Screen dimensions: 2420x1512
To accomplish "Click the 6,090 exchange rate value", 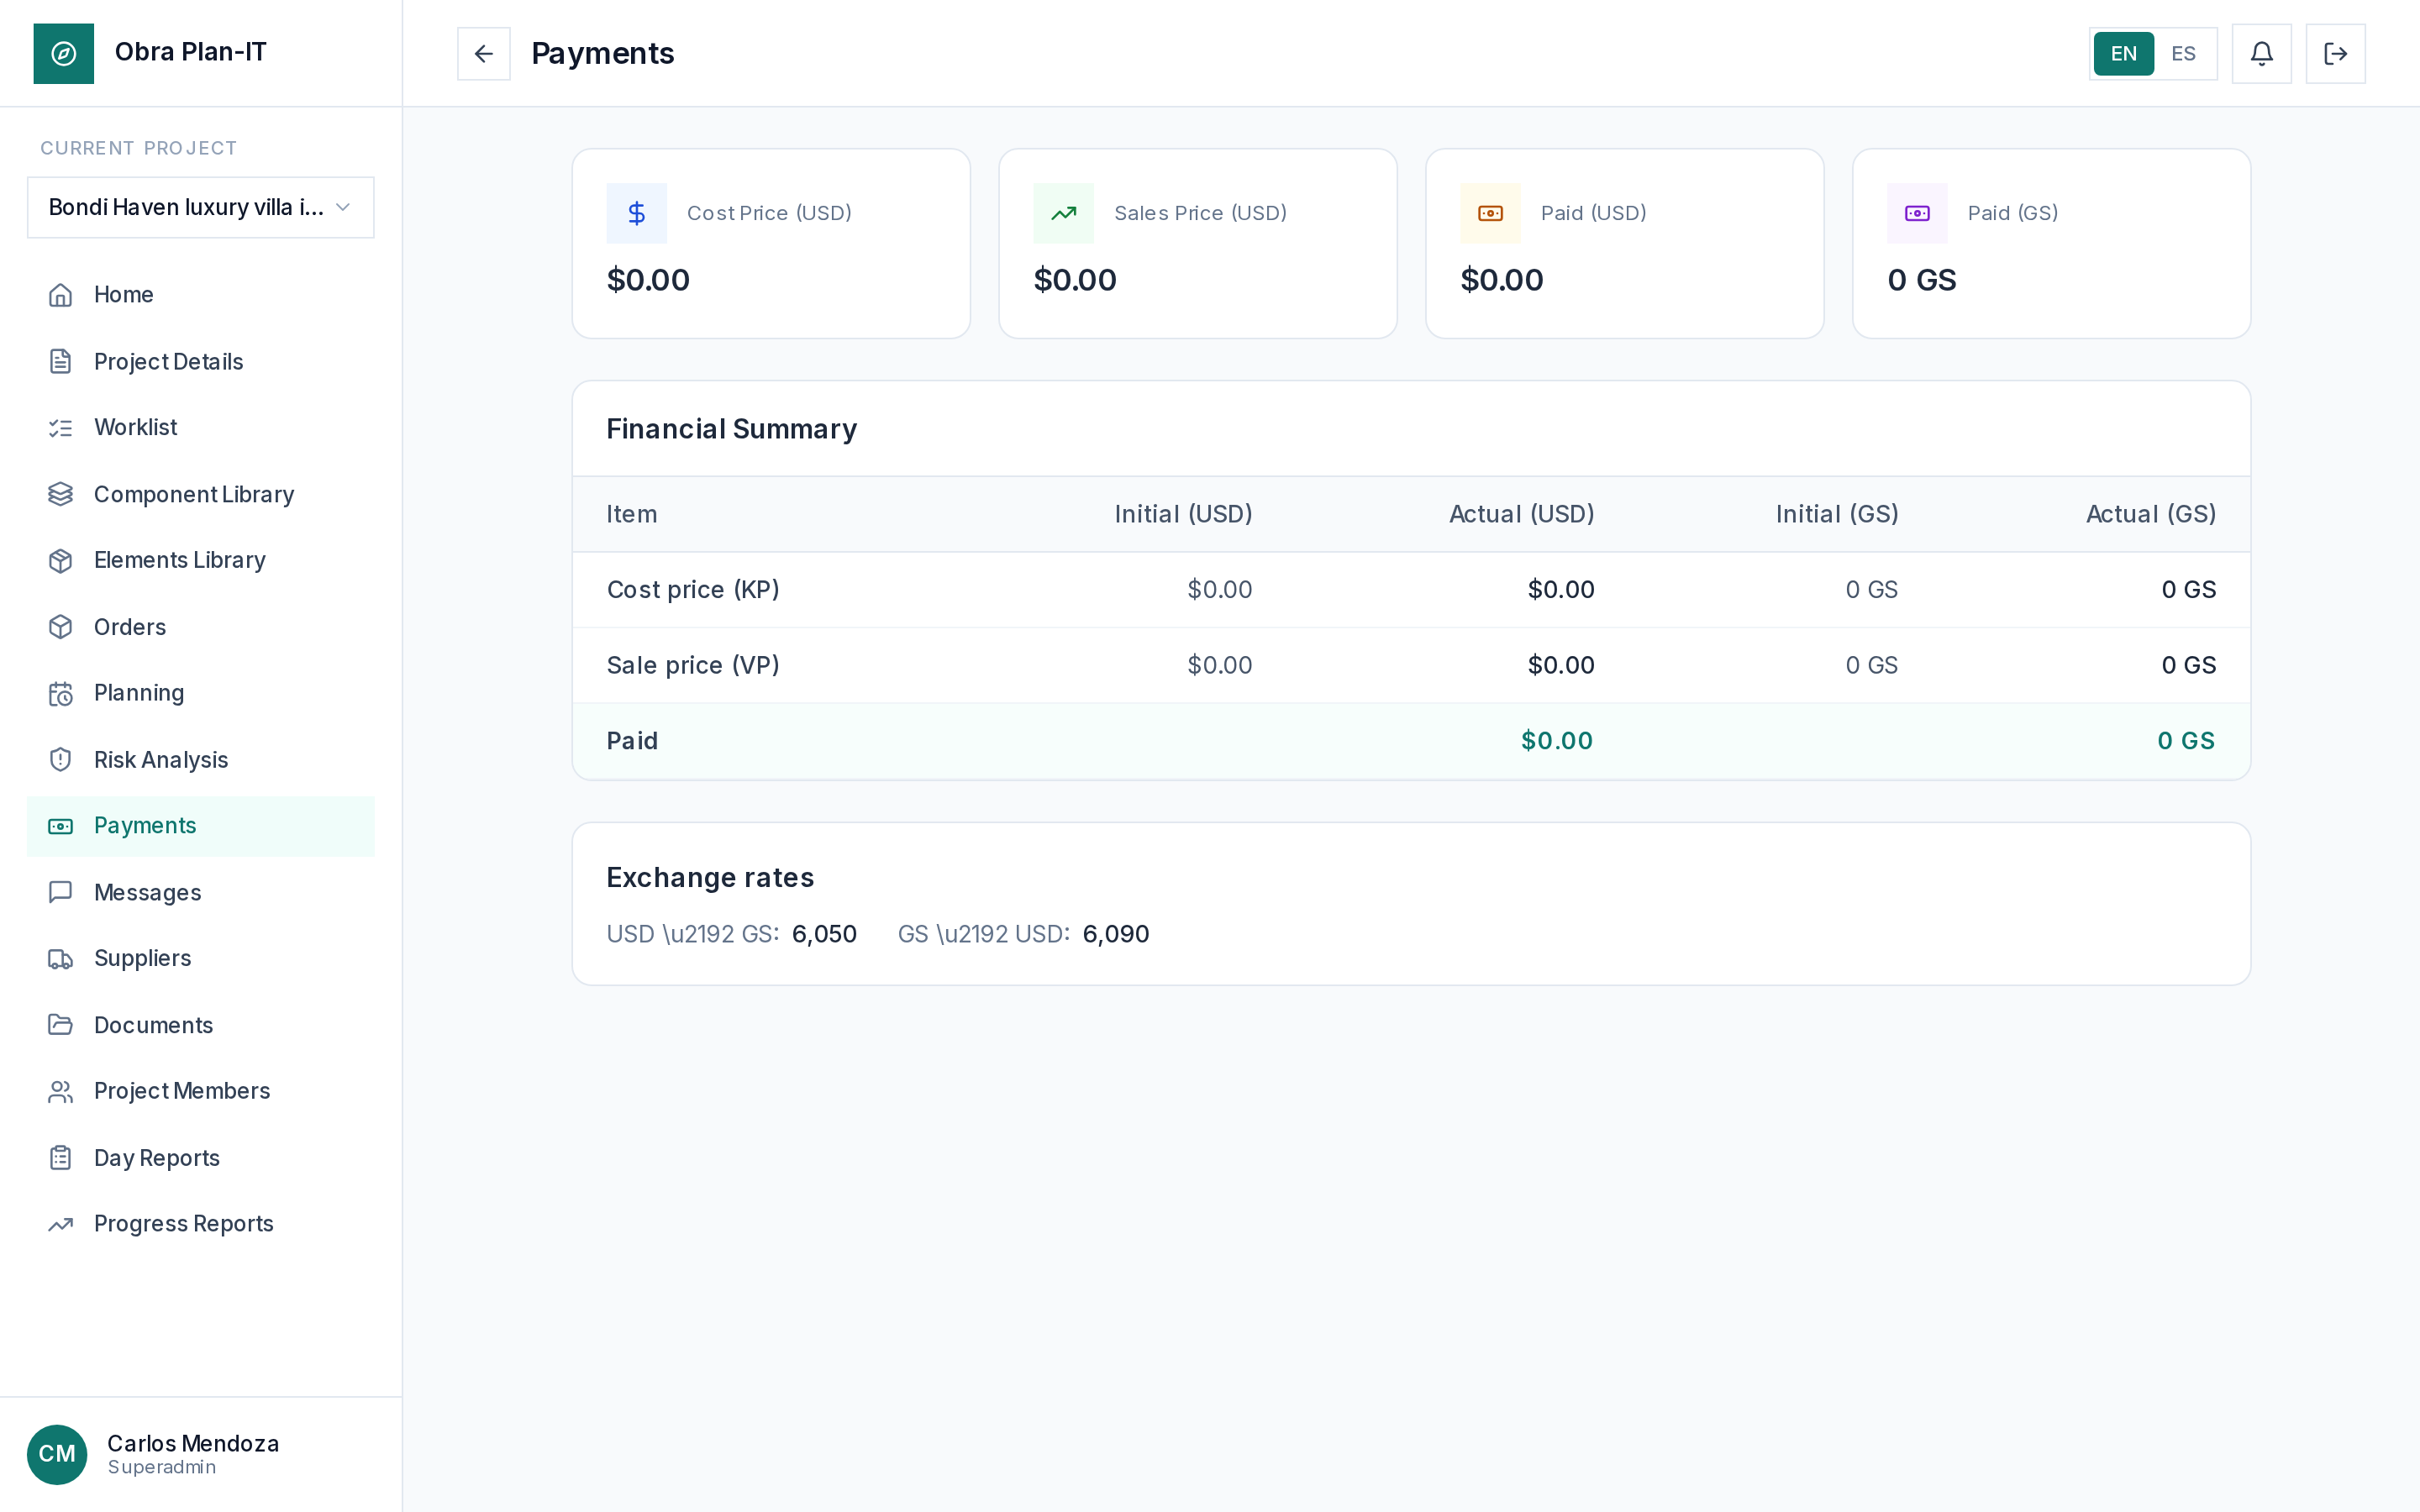I will tap(1116, 934).
